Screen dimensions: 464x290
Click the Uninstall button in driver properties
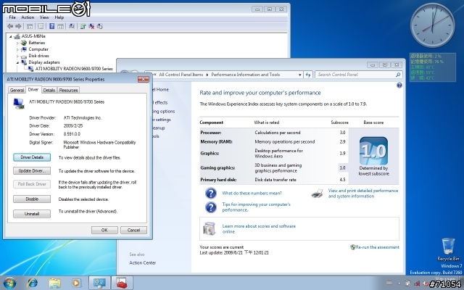coord(32,214)
